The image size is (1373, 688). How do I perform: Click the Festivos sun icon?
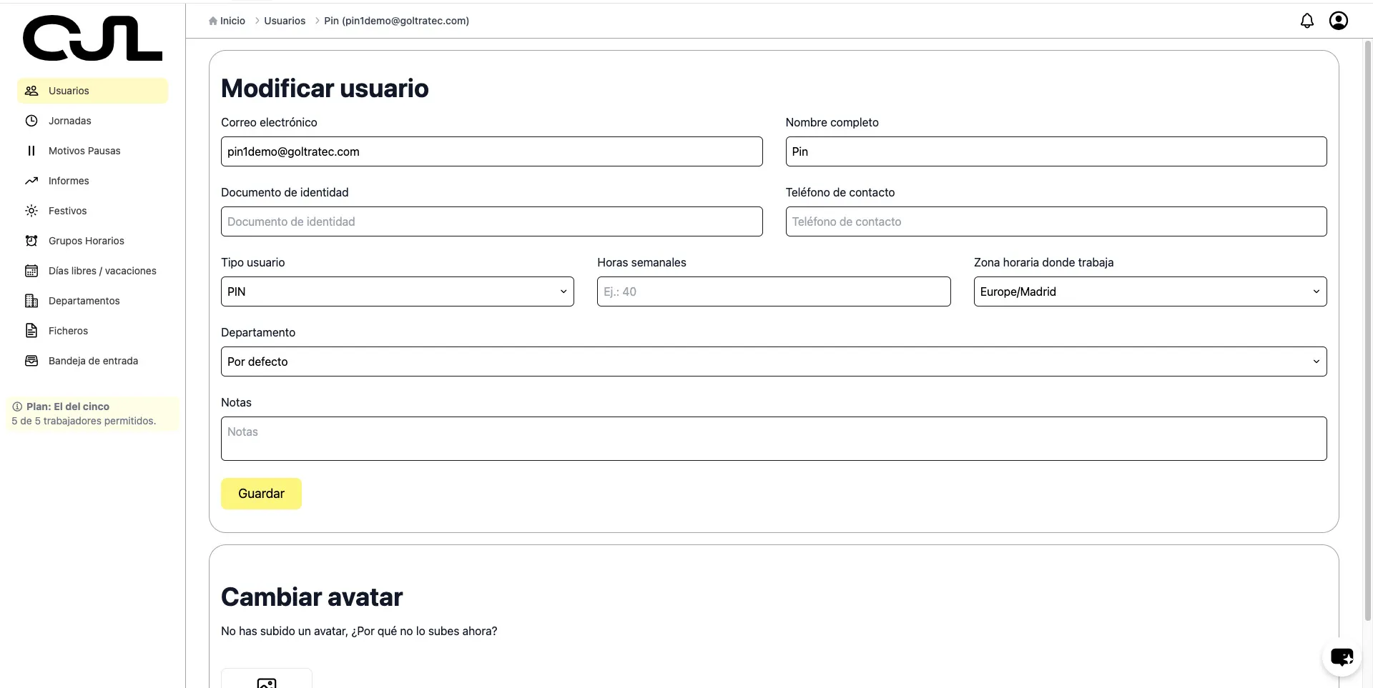pos(31,211)
